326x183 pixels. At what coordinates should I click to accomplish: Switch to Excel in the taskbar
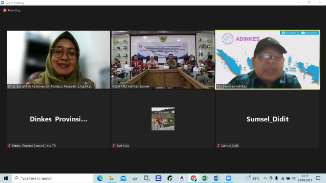(205, 178)
